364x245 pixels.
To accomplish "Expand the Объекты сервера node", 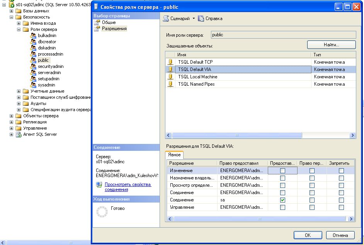I will 11,116.
